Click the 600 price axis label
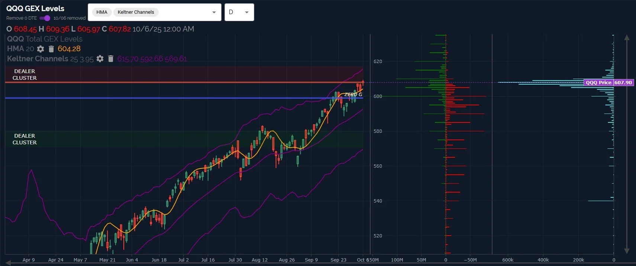The image size is (636, 266). tap(378, 96)
